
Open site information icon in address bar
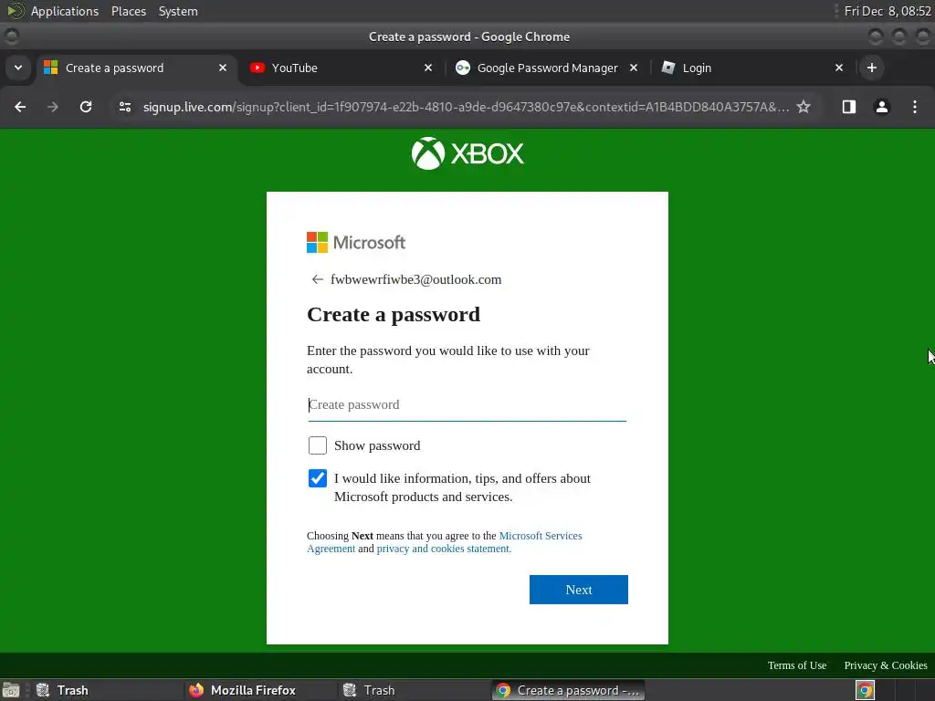tap(125, 107)
